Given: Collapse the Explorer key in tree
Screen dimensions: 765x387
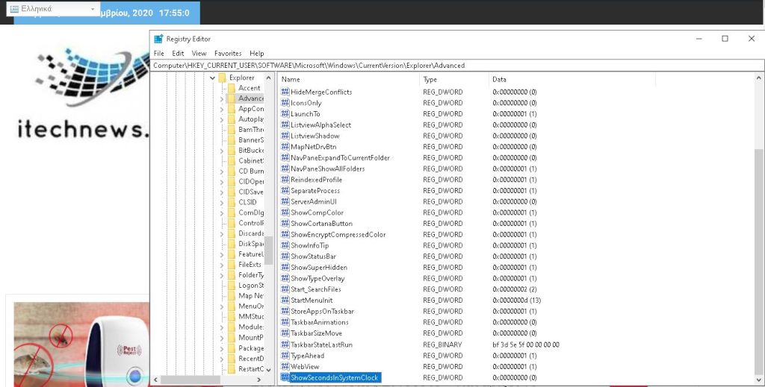Looking at the screenshot, I should (x=212, y=78).
